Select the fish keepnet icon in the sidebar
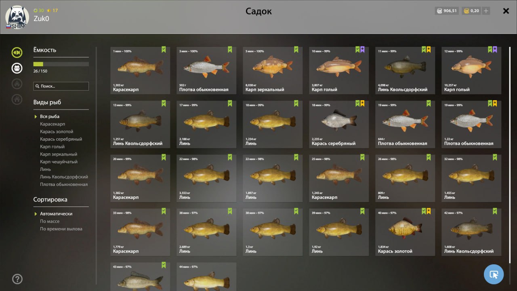 (x=17, y=53)
